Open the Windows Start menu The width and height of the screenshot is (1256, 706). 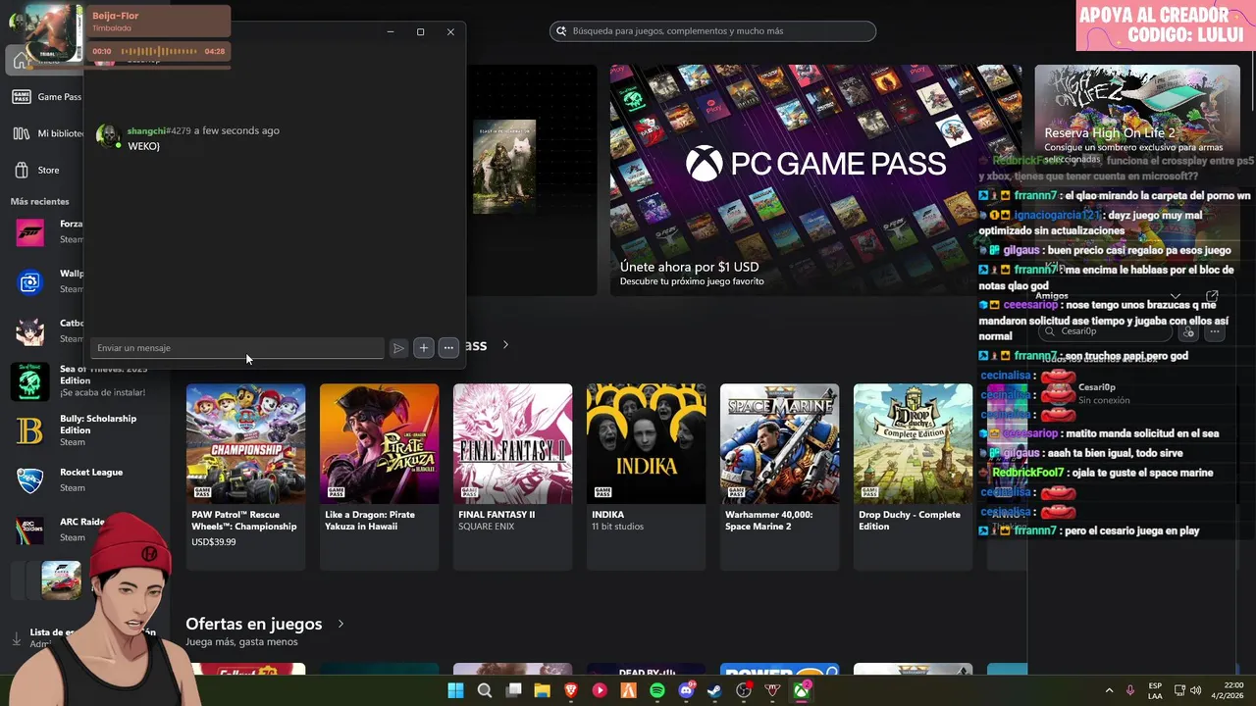(456, 690)
